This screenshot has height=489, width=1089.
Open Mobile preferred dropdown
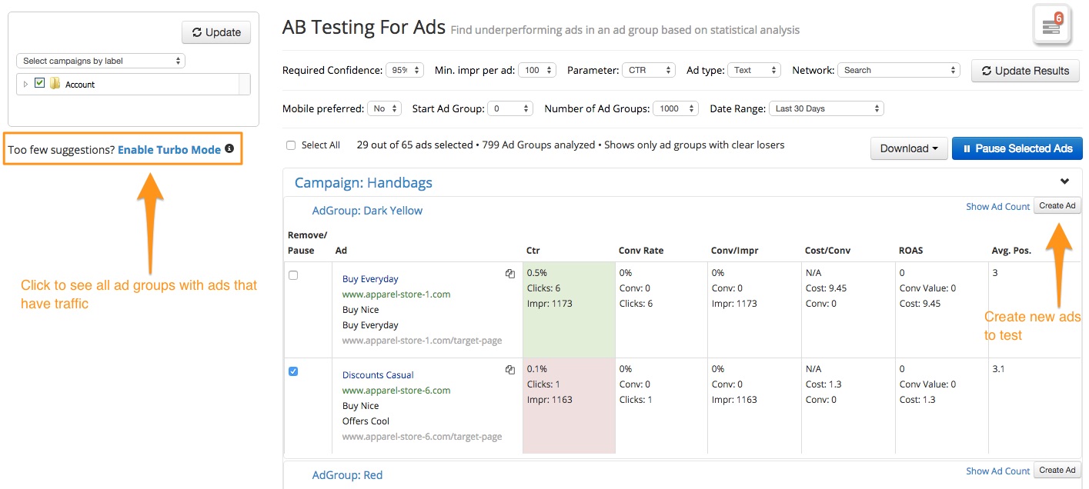384,108
